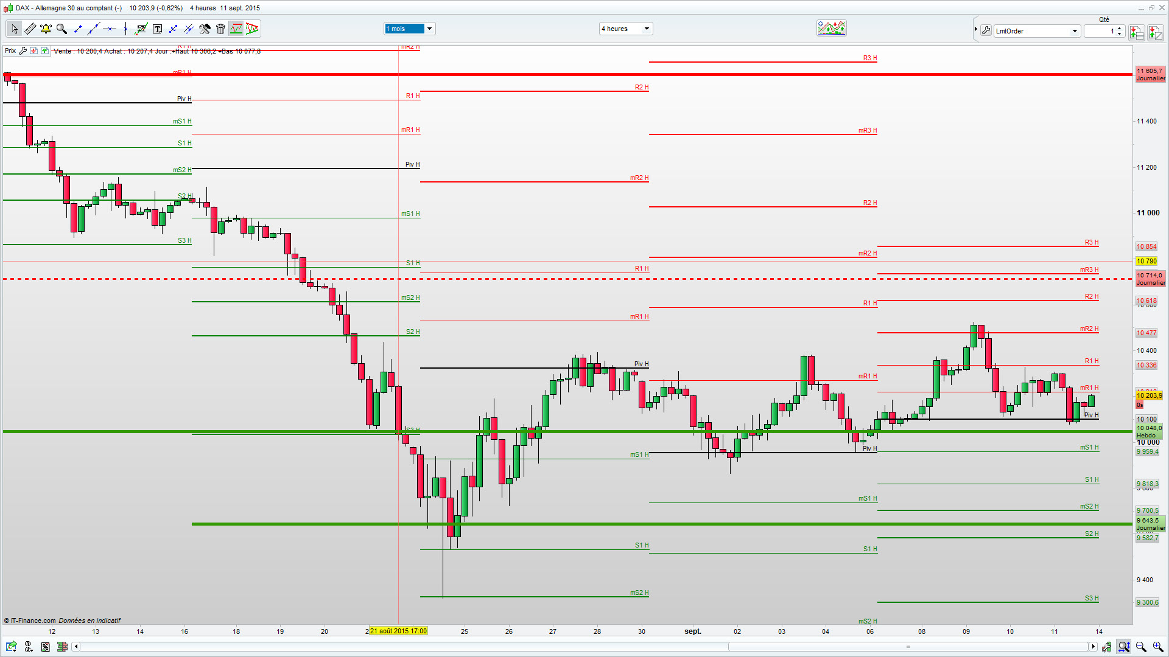The width and height of the screenshot is (1169, 657).
Task: Open the '1 mois' period dropdown
Action: (429, 29)
